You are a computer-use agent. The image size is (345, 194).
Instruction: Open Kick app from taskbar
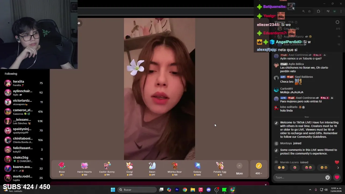[x=224, y=190]
